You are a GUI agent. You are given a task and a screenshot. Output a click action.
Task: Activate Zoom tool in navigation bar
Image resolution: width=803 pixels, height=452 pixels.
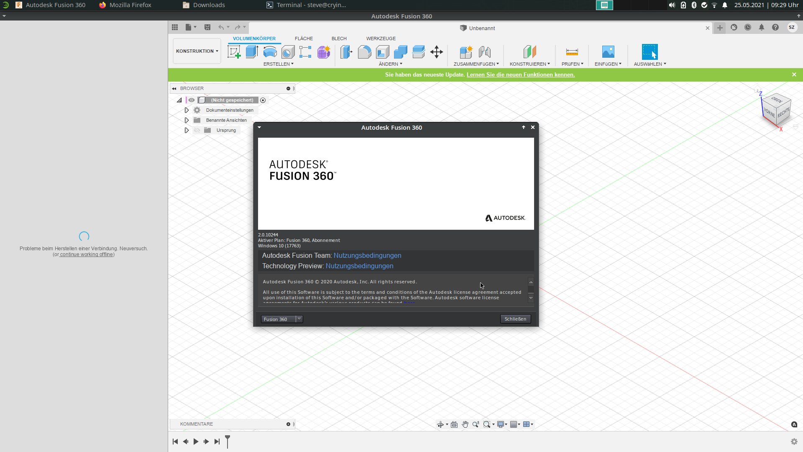pyautogui.click(x=475, y=424)
